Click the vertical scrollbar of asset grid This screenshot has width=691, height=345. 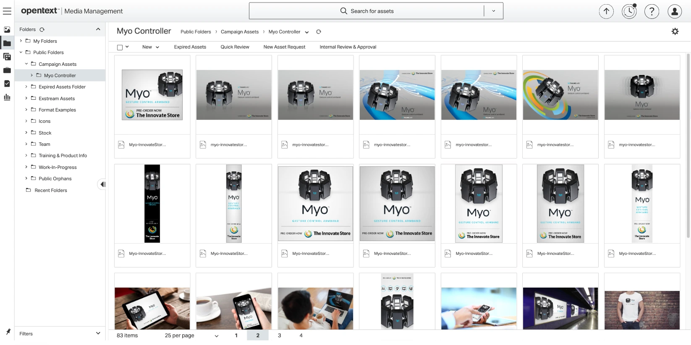[688, 146]
